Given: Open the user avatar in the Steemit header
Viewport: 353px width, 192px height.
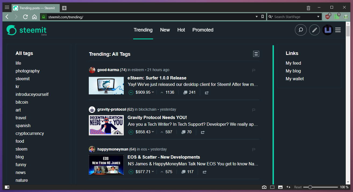Looking at the screenshot, I should click(x=328, y=30).
